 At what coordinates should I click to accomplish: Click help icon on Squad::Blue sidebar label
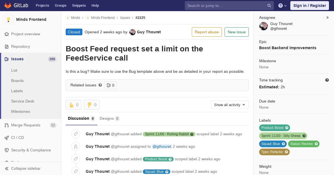(x=283, y=144)
